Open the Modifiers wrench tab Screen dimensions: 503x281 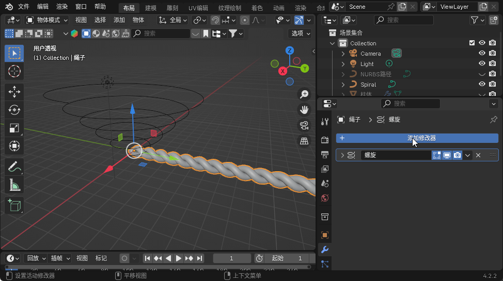325,249
